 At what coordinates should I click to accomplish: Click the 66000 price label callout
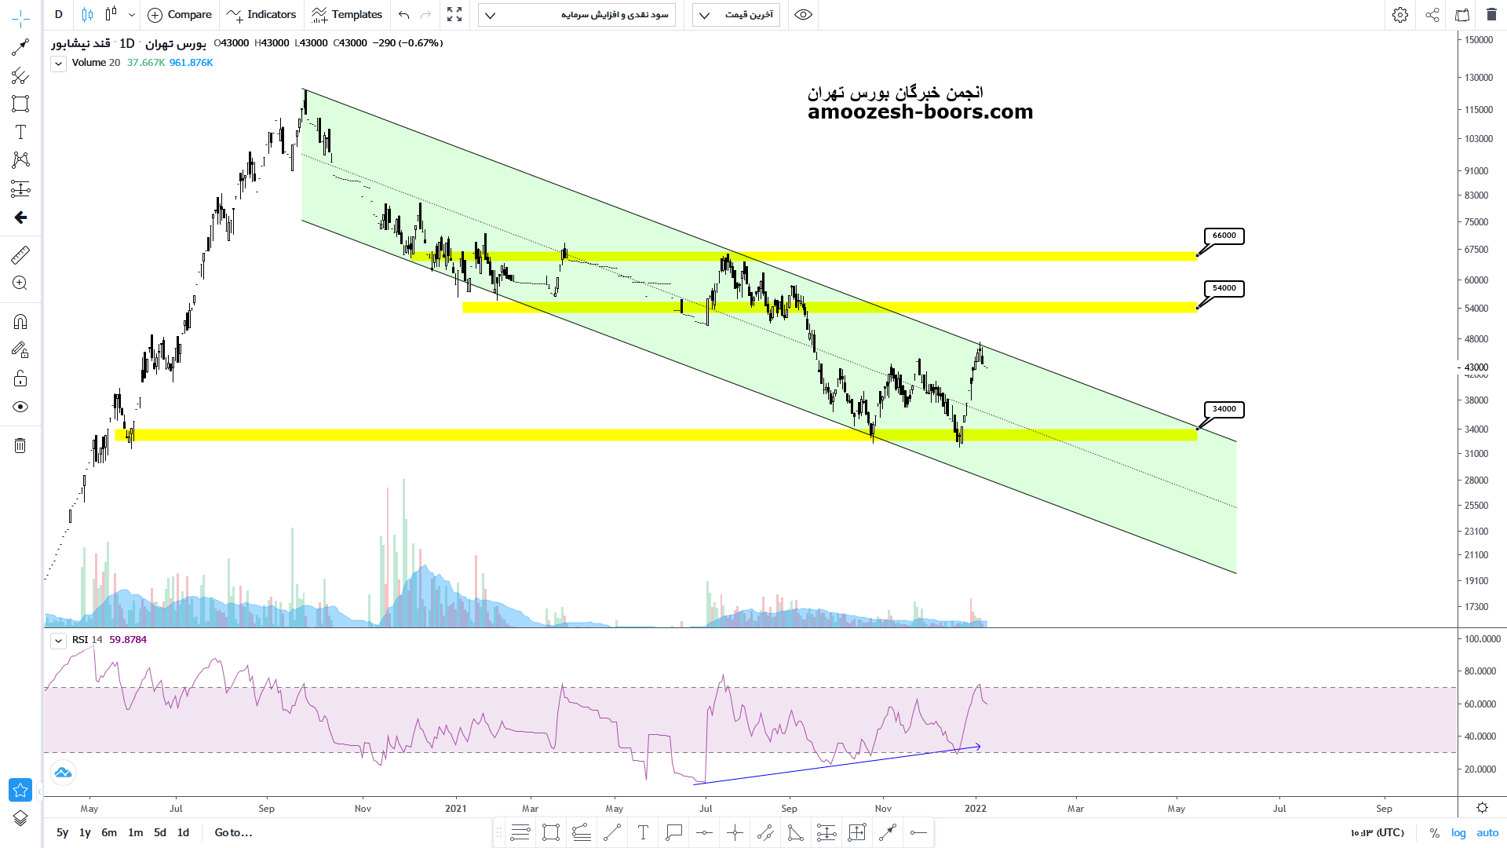click(1224, 236)
